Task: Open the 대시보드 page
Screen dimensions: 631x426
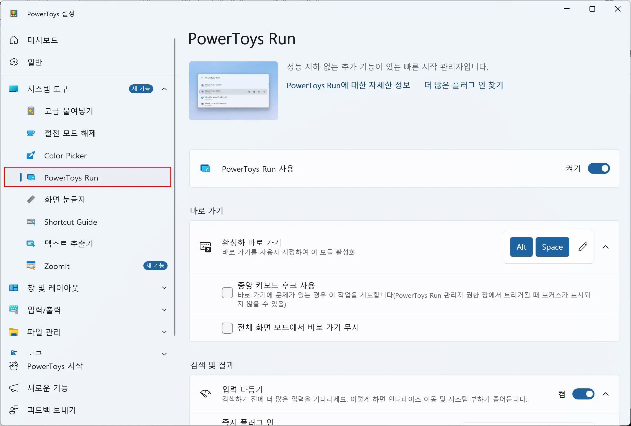Action: coord(42,40)
